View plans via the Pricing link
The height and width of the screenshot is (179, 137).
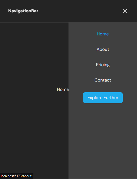click(103, 65)
